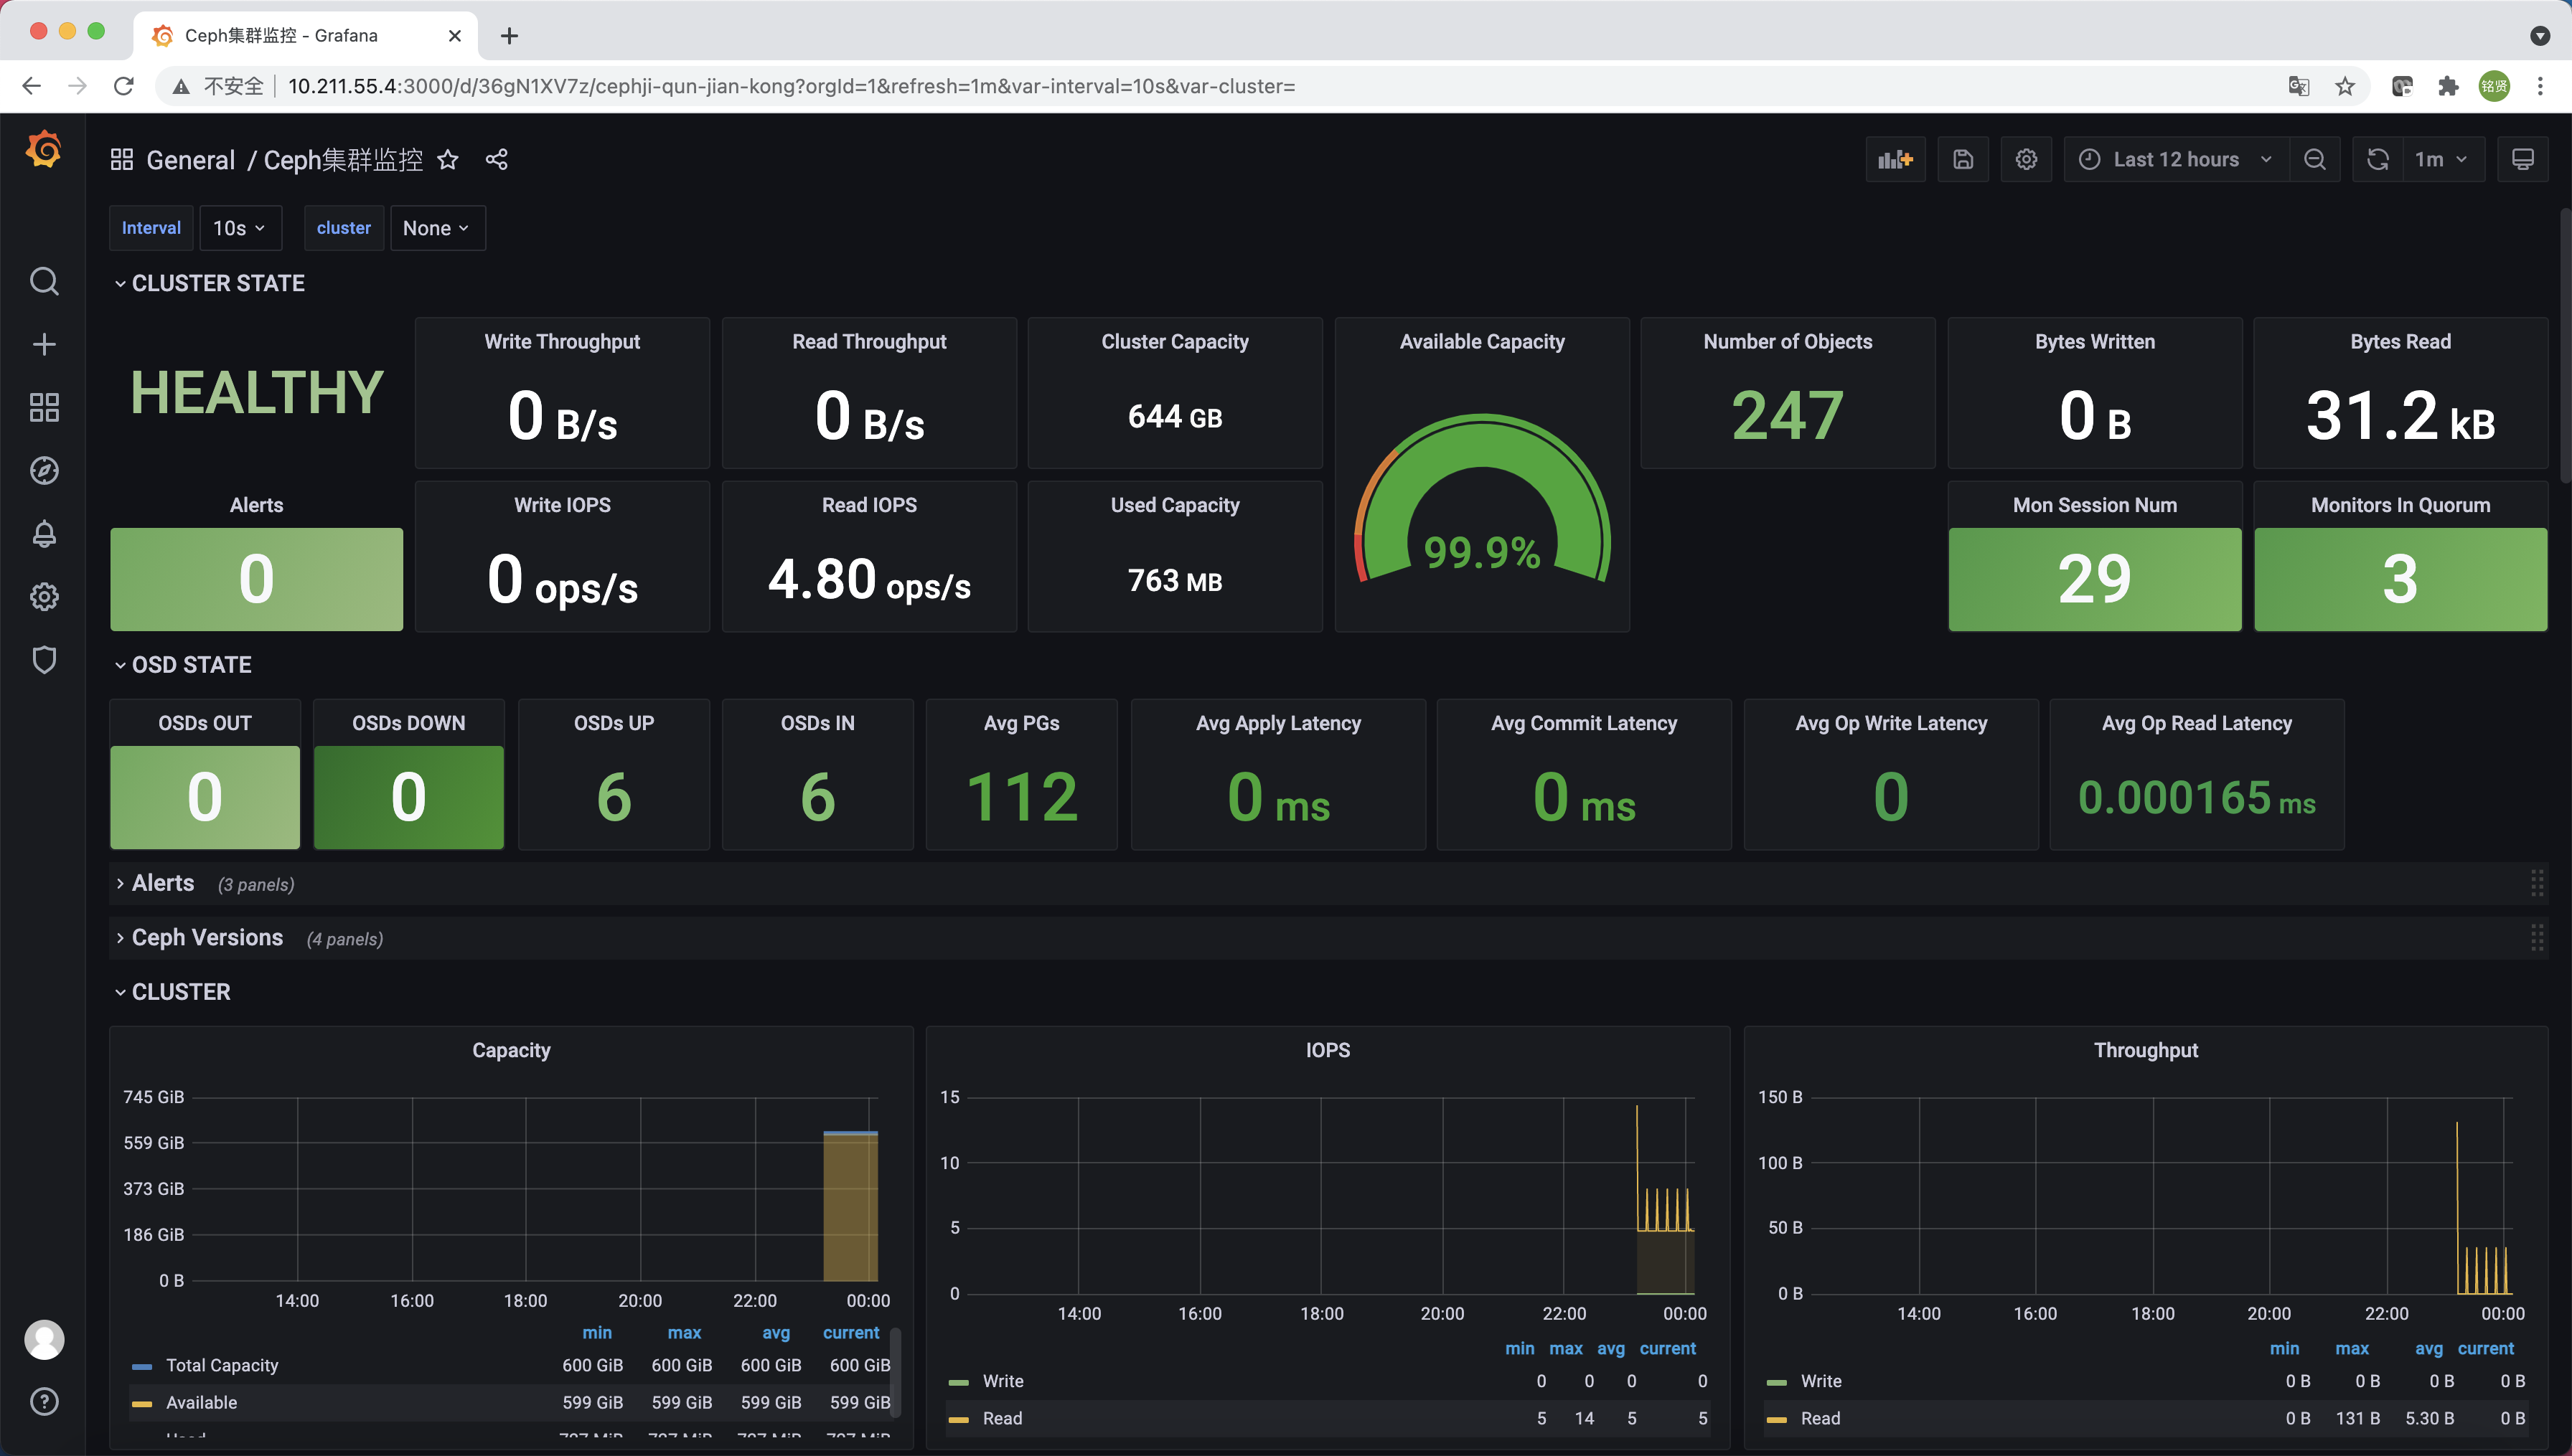Star the Ceph dashboard as favorite

(449, 160)
